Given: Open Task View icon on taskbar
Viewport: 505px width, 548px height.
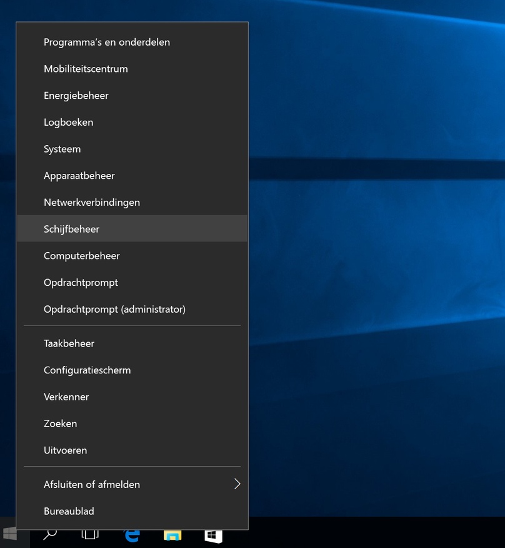Looking at the screenshot, I should (x=90, y=534).
